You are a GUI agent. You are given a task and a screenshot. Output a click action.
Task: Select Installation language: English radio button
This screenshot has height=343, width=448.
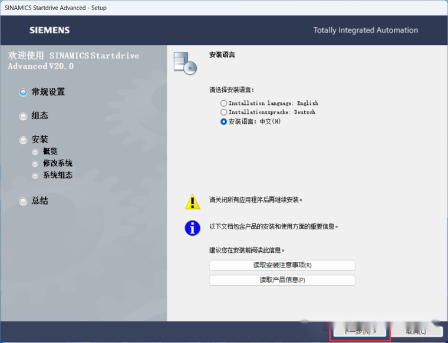point(224,103)
